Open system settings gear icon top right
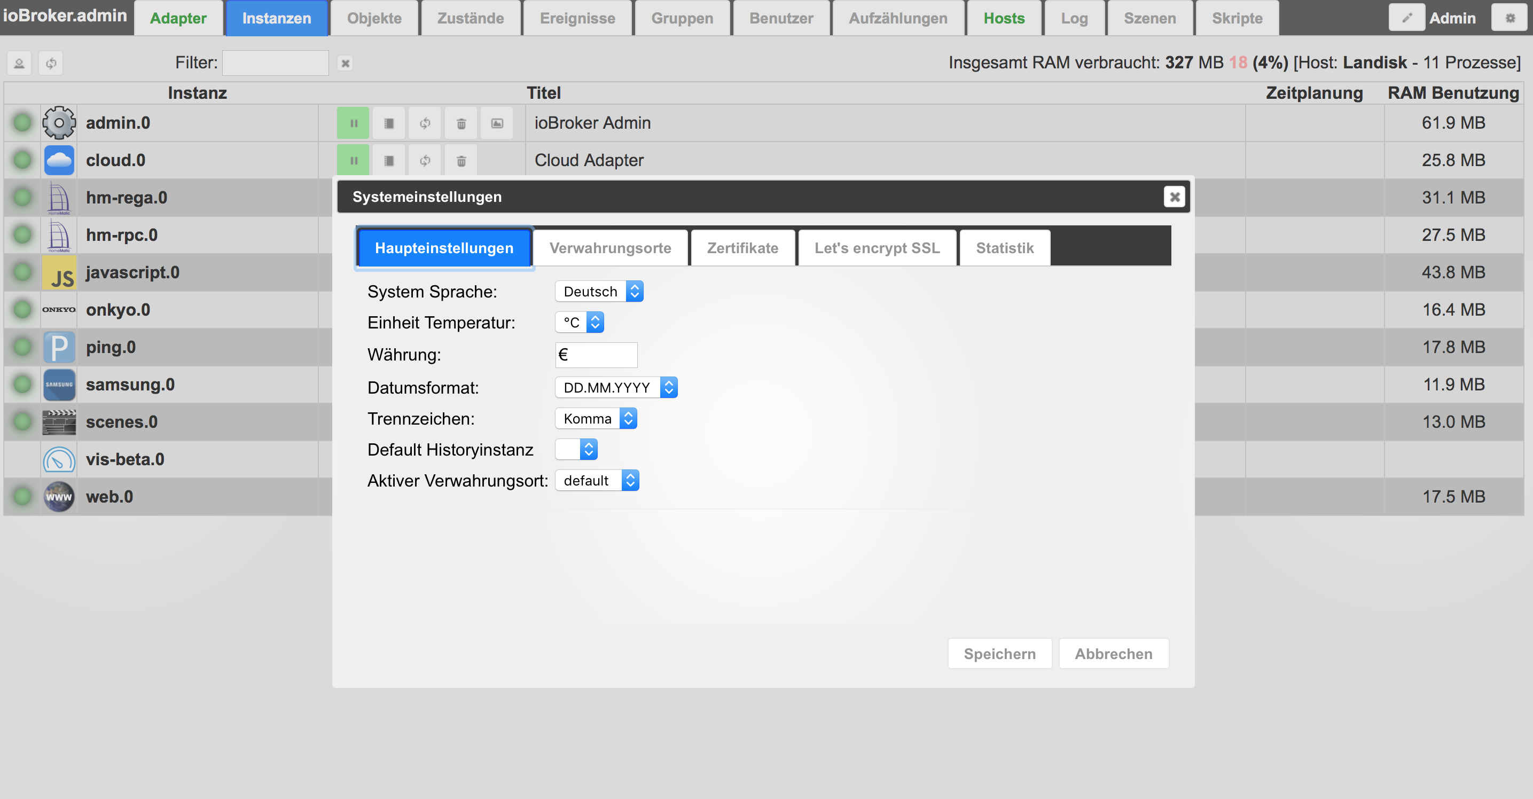The image size is (1533, 799). point(1510,18)
